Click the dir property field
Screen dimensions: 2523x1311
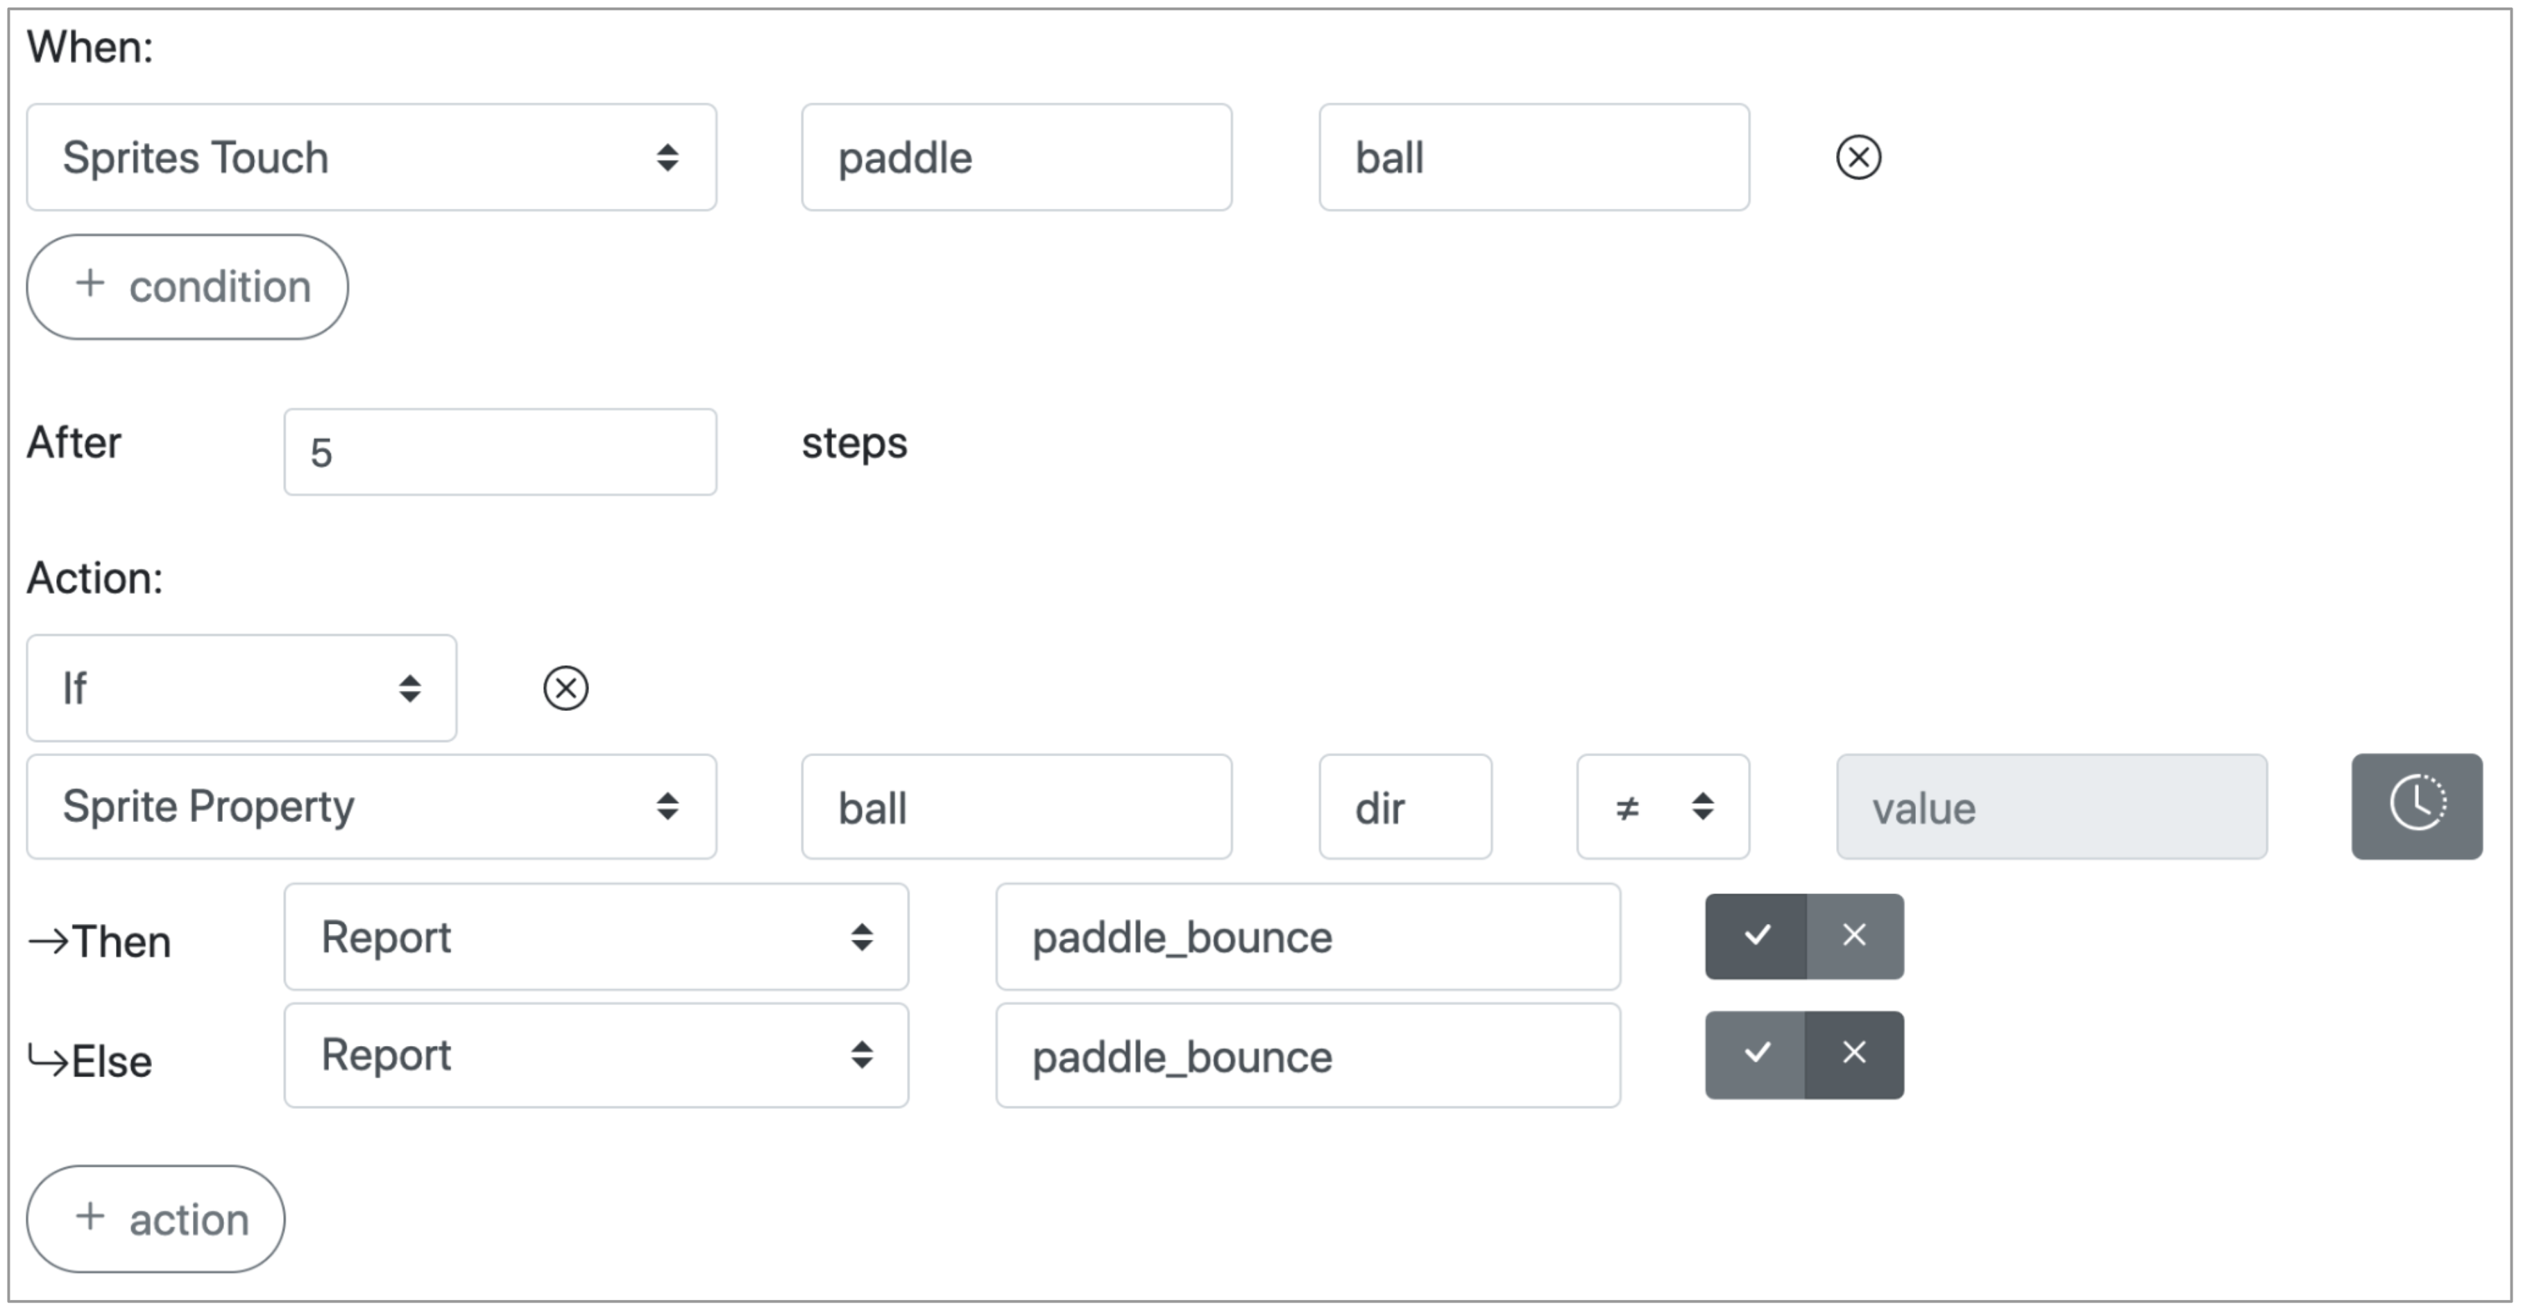1404,807
